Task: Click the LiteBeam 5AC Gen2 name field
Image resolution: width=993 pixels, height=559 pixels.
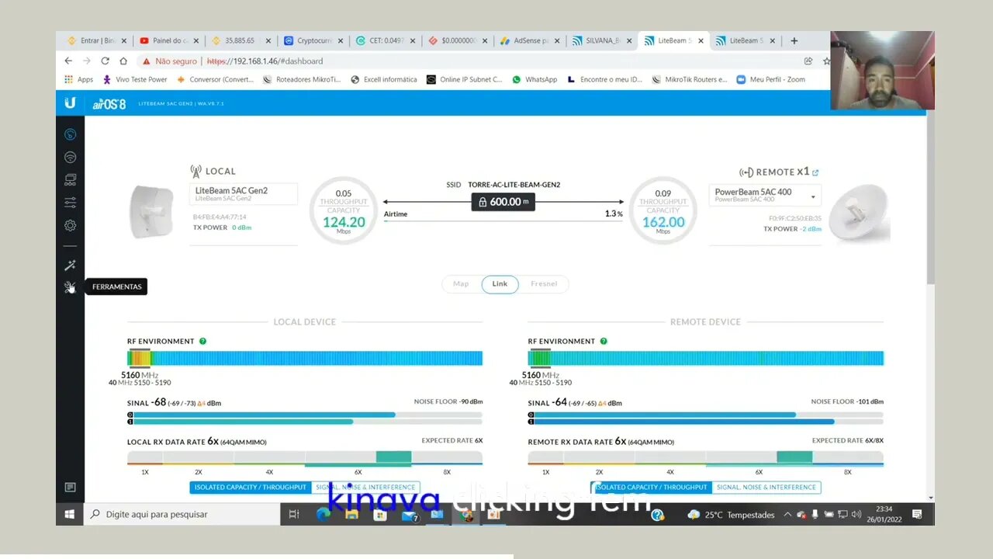Action: 244,194
